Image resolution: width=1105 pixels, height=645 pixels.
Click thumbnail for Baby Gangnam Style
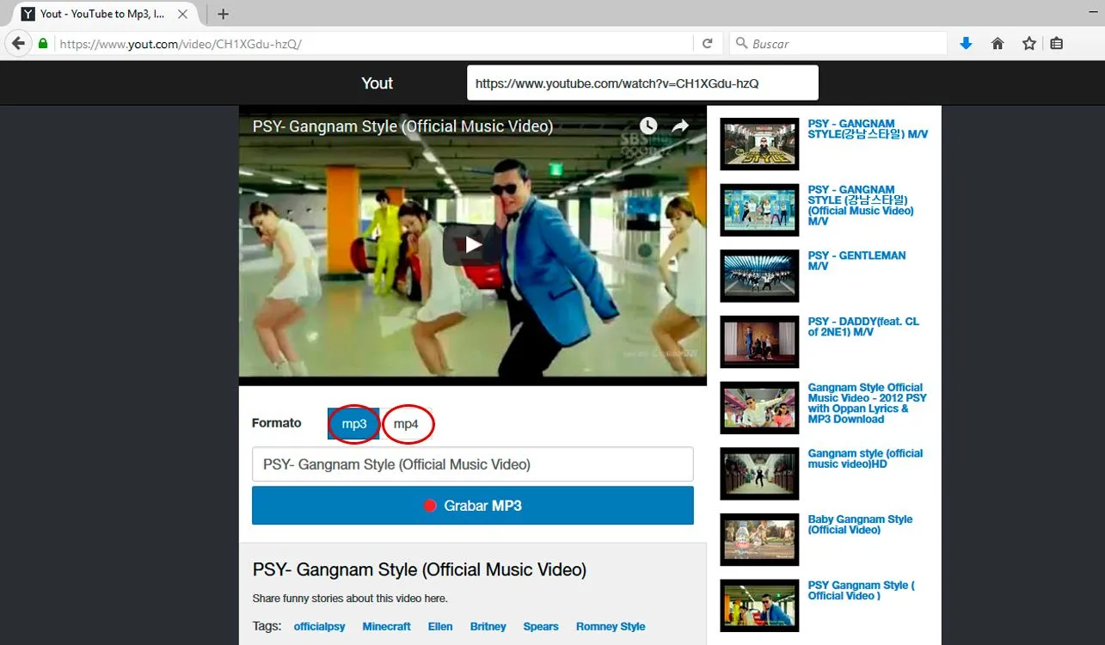point(759,539)
